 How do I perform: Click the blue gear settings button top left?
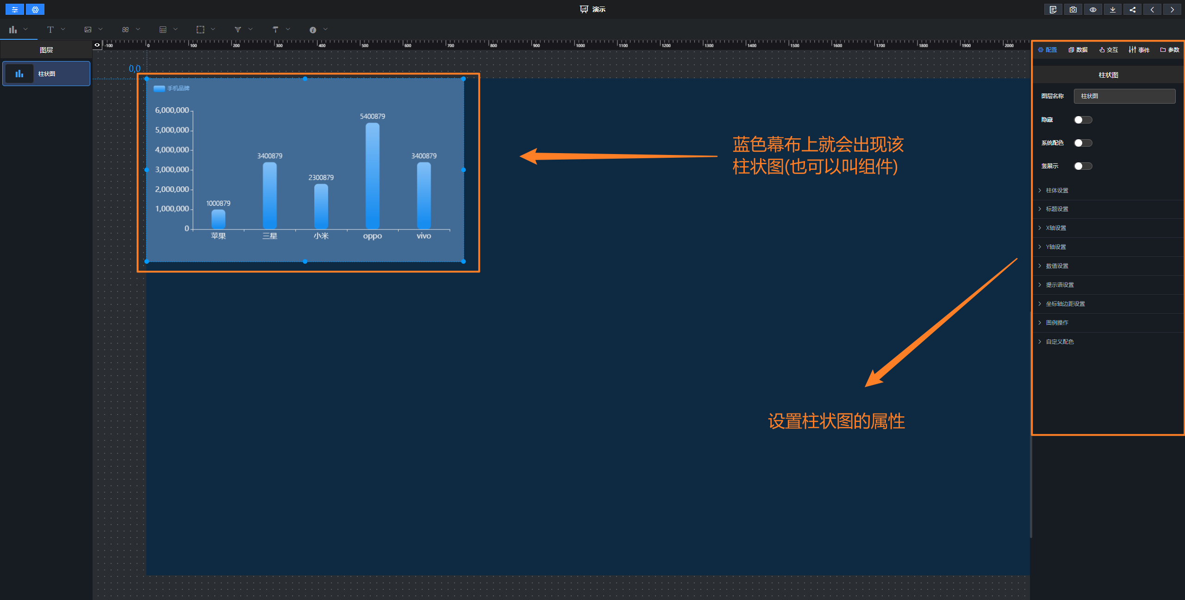35,9
